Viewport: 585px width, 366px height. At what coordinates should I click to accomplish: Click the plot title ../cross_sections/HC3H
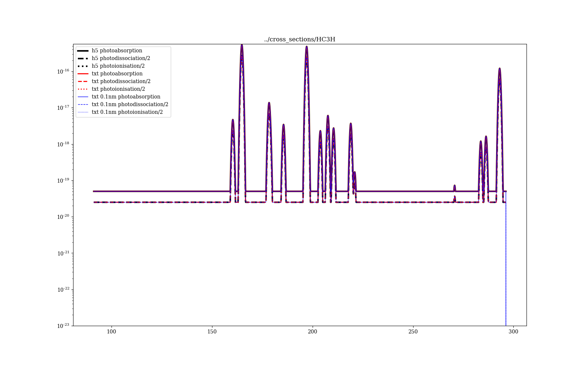(x=299, y=40)
